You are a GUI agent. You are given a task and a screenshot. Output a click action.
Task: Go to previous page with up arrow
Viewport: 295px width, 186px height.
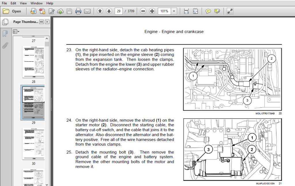point(100,11)
